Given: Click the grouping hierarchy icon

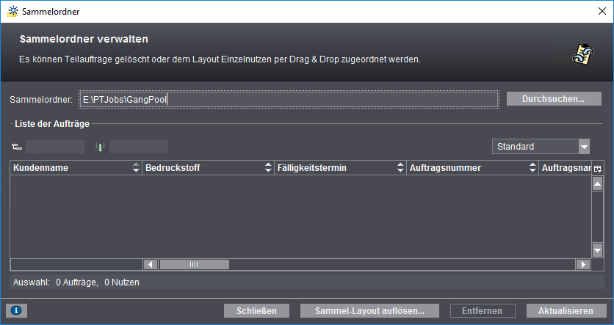Looking at the screenshot, I should coord(17,147).
